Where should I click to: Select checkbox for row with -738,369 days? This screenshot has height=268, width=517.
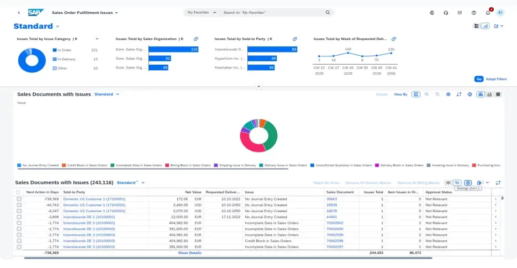(x=19, y=199)
